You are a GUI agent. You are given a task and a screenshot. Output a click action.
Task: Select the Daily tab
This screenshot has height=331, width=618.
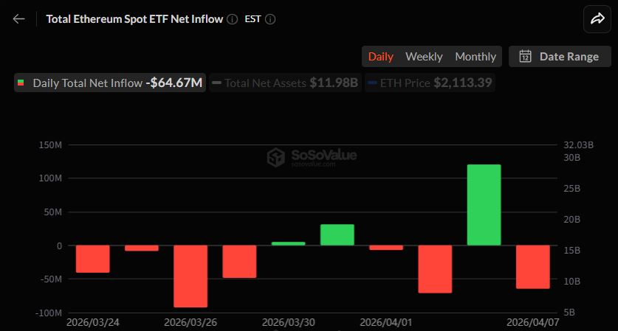381,57
